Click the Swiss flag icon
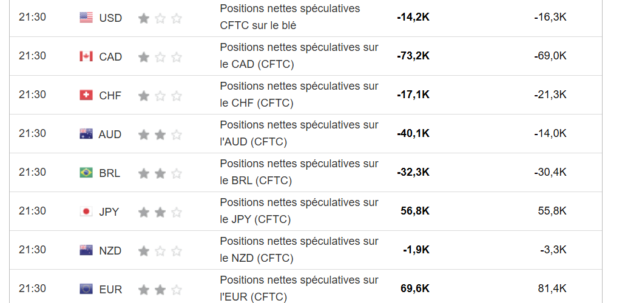This screenshot has width=622, height=303. tap(86, 95)
